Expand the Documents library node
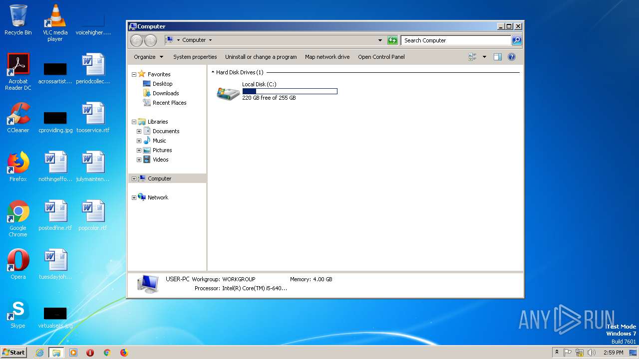 [x=139, y=131]
